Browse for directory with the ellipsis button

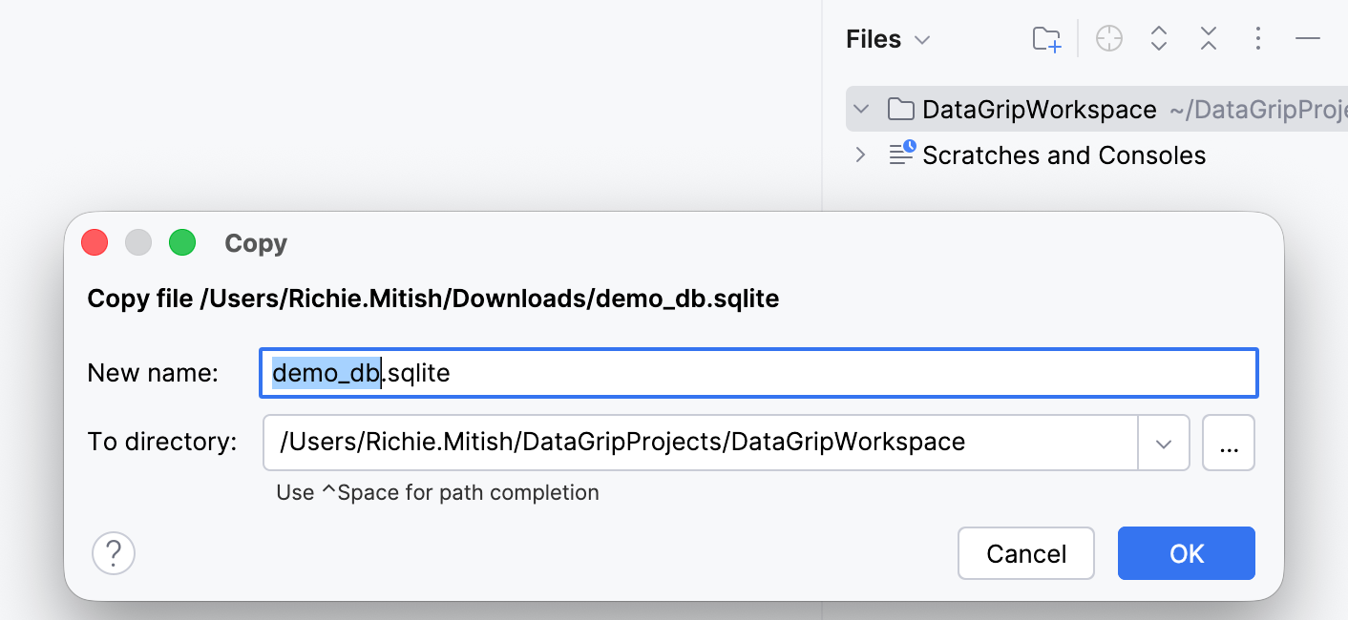(1229, 443)
